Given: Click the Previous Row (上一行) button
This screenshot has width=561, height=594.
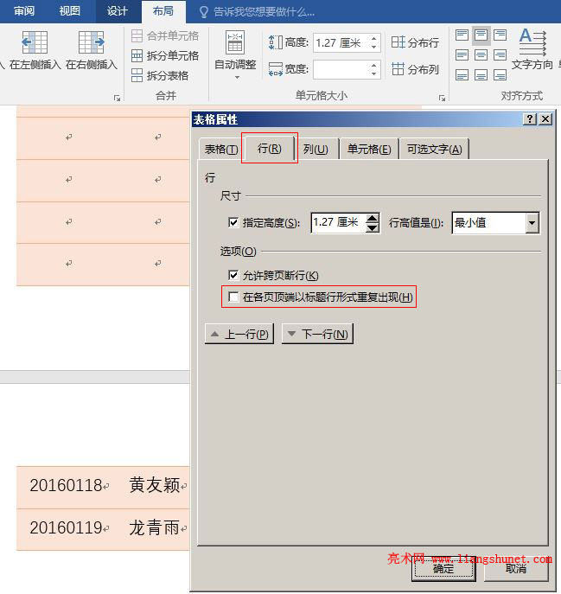Looking at the screenshot, I should click(239, 334).
